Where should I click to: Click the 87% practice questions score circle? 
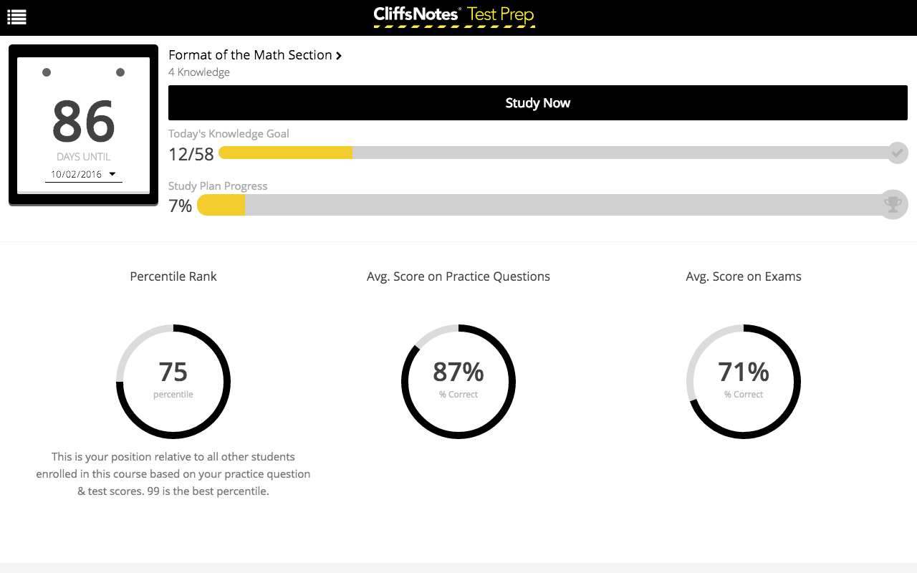pyautogui.click(x=458, y=381)
